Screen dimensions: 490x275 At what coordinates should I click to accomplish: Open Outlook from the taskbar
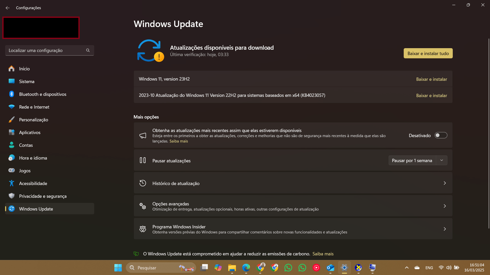click(330, 268)
